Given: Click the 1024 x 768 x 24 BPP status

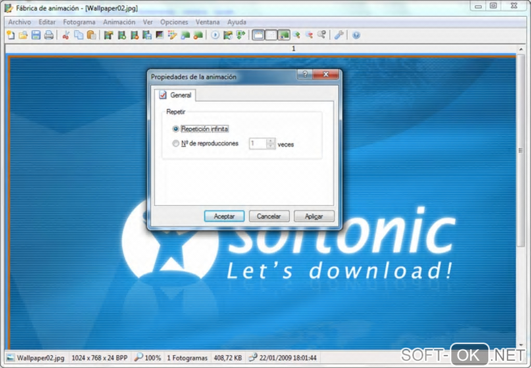Looking at the screenshot, I should tap(99, 358).
